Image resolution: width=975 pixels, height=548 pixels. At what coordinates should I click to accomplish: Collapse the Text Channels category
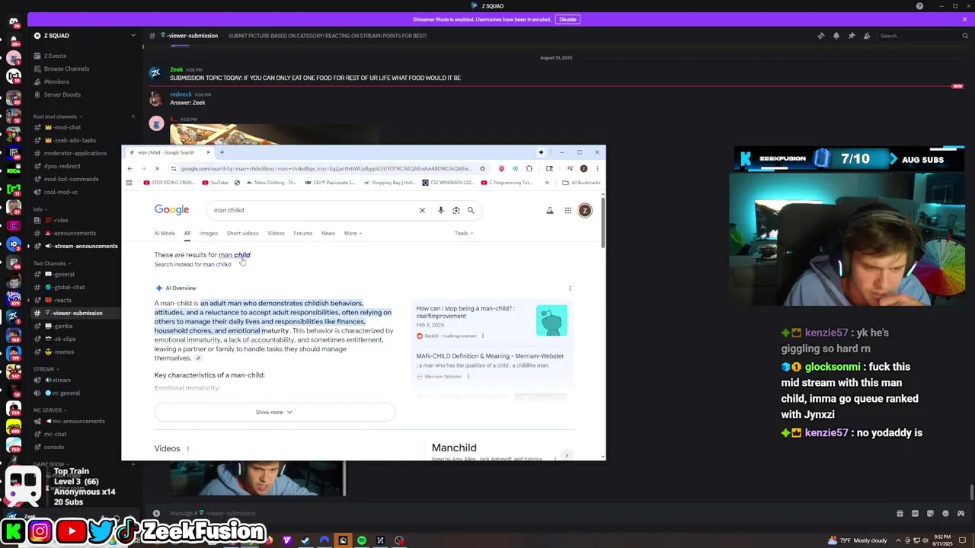[x=50, y=263]
